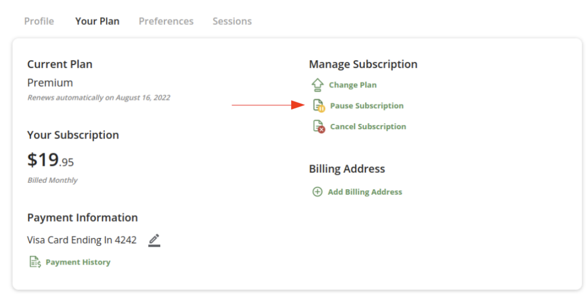The width and height of the screenshot is (586, 297).
Task: Click the Manage Subscription heading
Action: (x=363, y=64)
